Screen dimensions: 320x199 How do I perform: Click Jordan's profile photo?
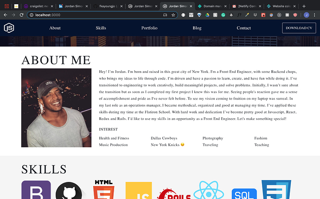click(56, 108)
